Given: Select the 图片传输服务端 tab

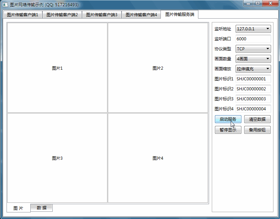Looking at the screenshot, I should [180, 14].
